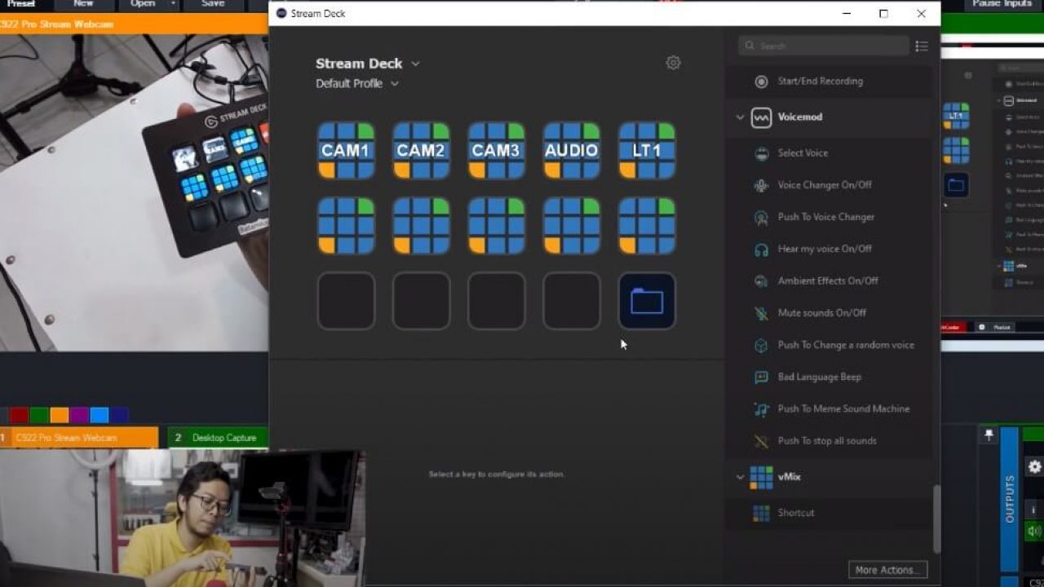1044x587 pixels.
Task: Toggle the actions list view icon
Action: pos(922,46)
